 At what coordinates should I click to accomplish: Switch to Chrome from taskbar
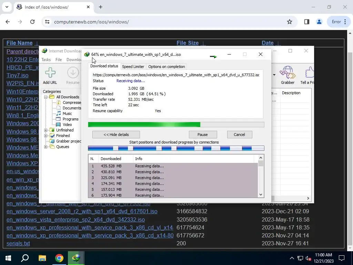coord(59,258)
